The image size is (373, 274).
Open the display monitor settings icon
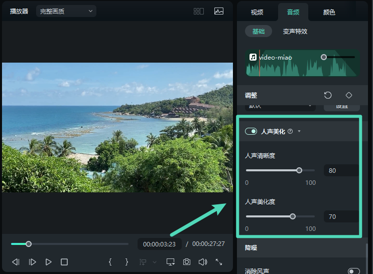[x=170, y=262]
